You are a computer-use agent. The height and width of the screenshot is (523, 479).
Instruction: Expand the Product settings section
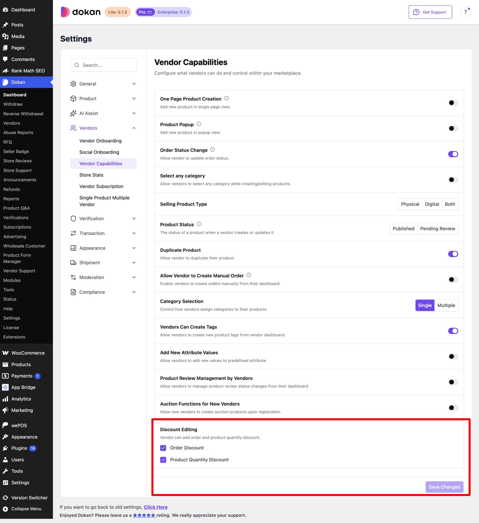point(103,98)
